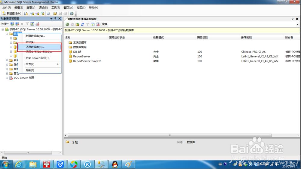The width and height of the screenshot is (301, 169).
Task: Open the Object Explorer panel position dropdown arrow
Action: pyautogui.click(x=51, y=19)
